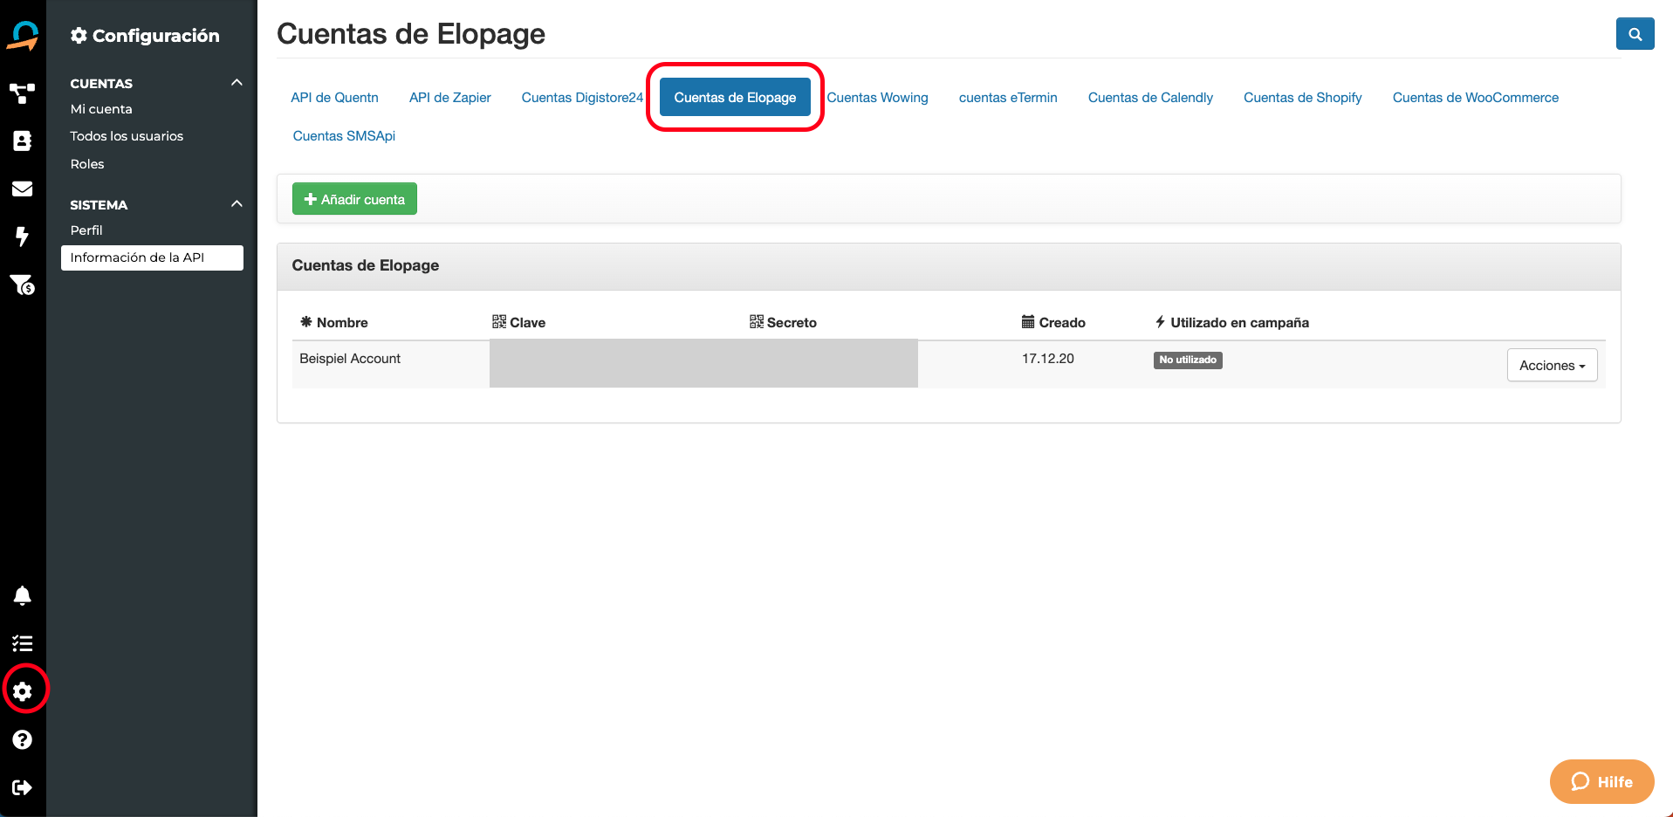Image resolution: width=1673 pixels, height=817 pixels.
Task: Open Mi cuenta in sidebar
Action: click(x=101, y=109)
